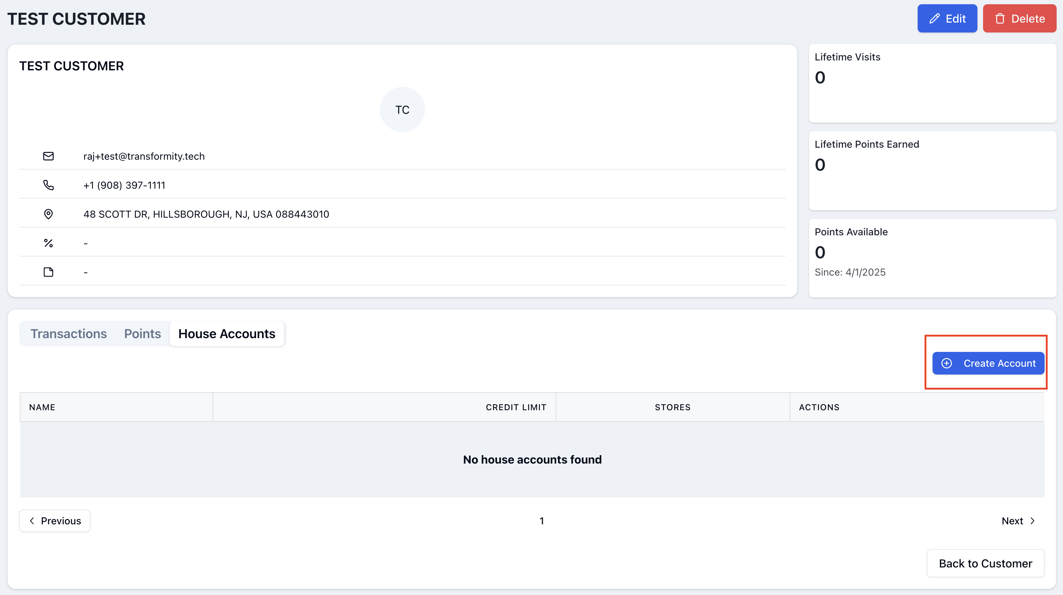Viewport: 1063px width, 595px height.
Task: Click the envelope email icon
Action: (48, 156)
